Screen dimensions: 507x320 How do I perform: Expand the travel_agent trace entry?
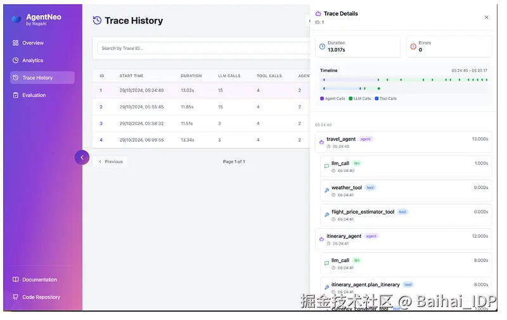pyautogui.click(x=404, y=142)
